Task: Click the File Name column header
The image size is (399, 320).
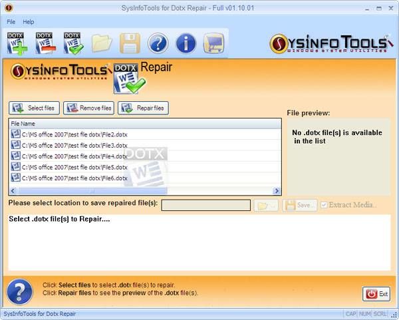Action: pos(145,124)
